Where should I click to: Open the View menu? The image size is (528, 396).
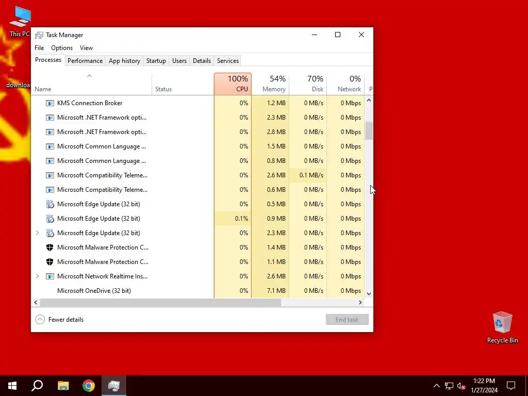(x=86, y=48)
